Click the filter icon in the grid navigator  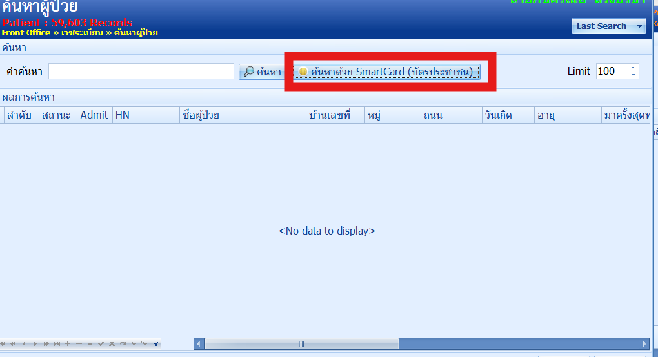[x=155, y=344]
